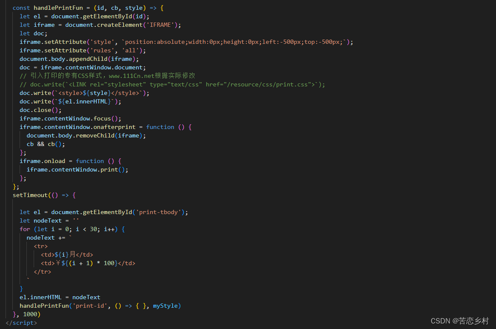
Task: Click the doc.write style template line
Action: 84,93
